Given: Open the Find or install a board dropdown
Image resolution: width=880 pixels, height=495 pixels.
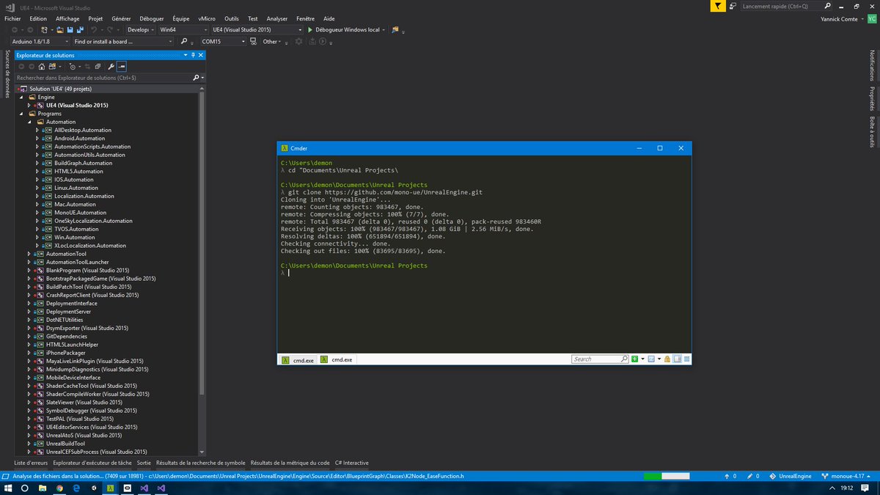Looking at the screenshot, I should (123, 41).
